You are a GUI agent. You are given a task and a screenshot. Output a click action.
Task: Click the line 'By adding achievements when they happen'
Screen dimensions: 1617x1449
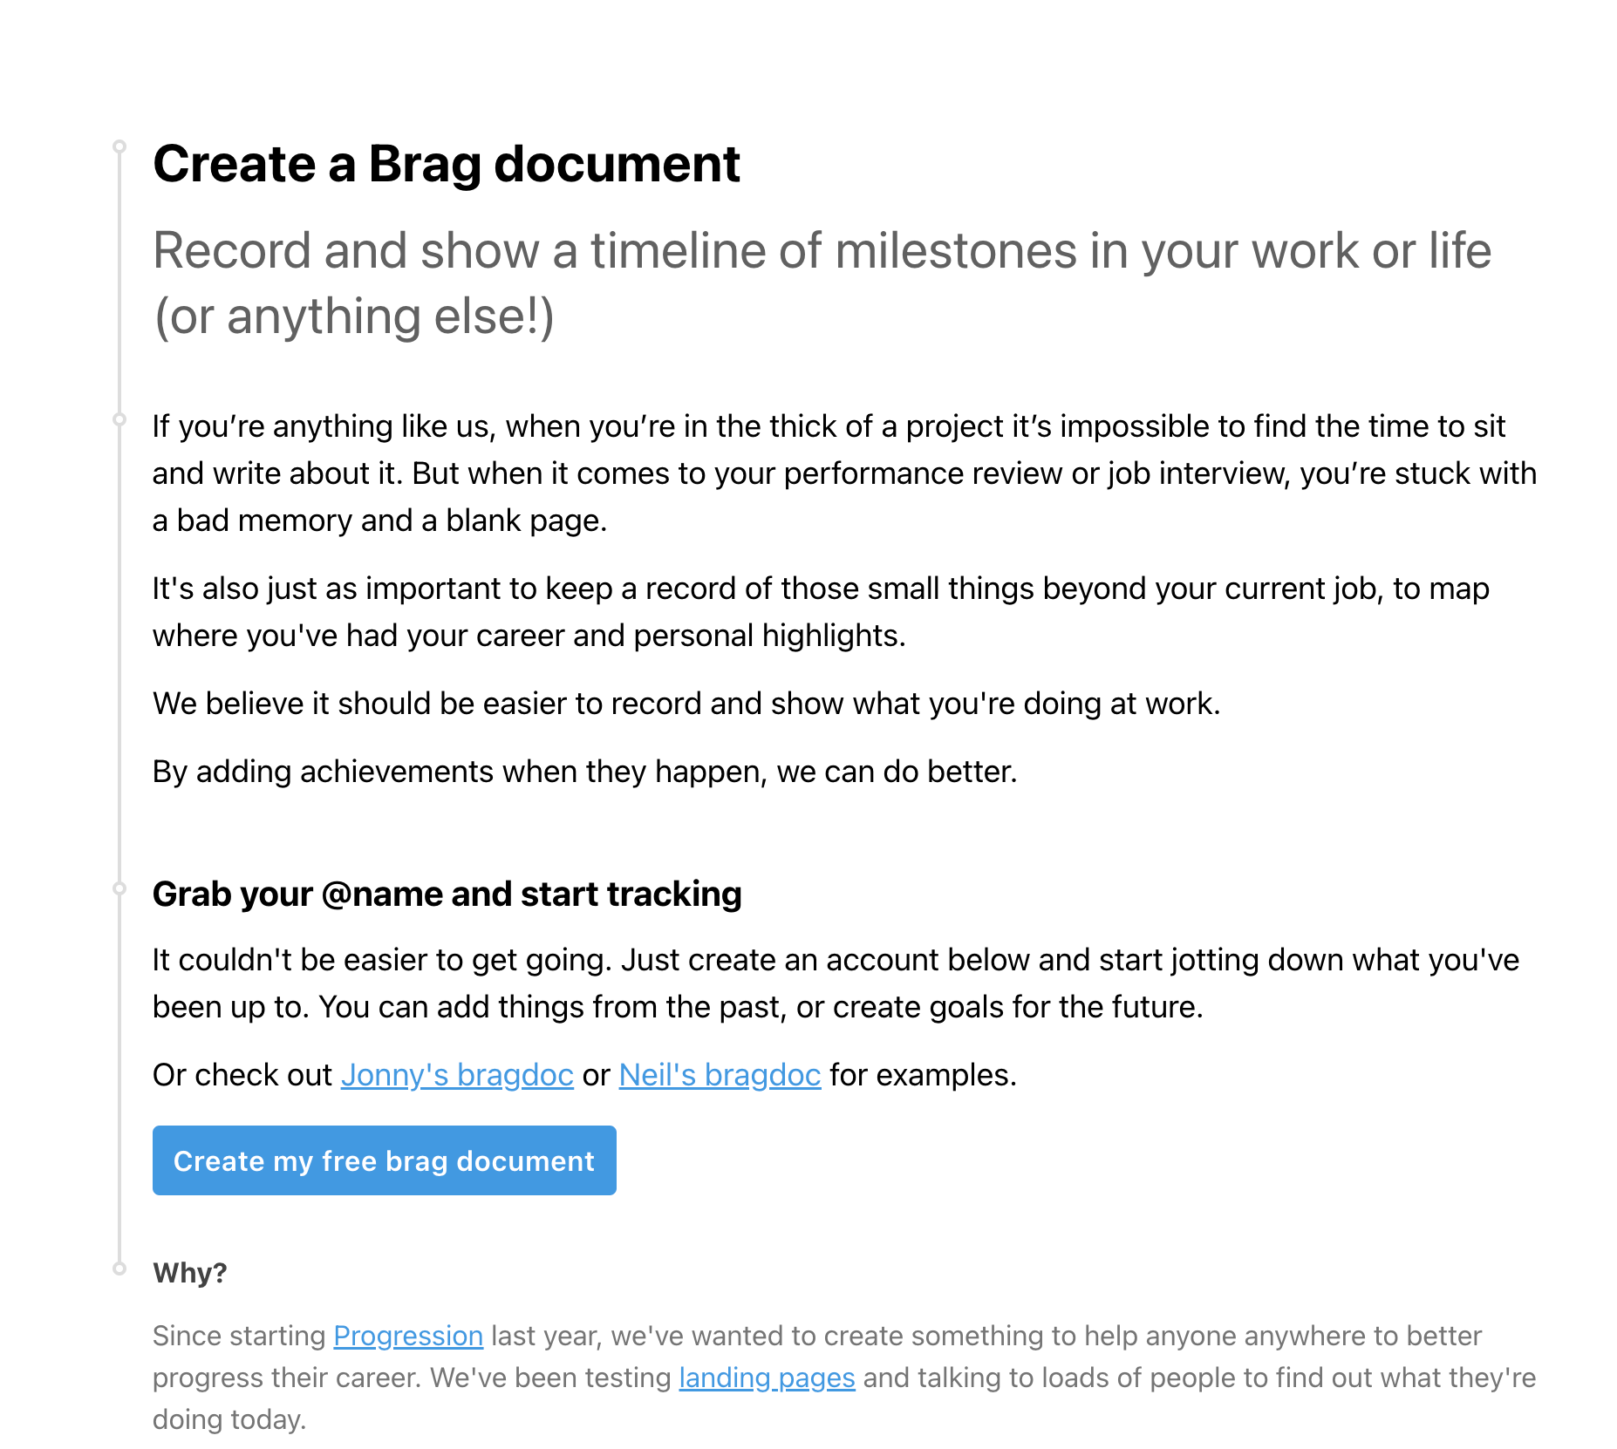(584, 772)
